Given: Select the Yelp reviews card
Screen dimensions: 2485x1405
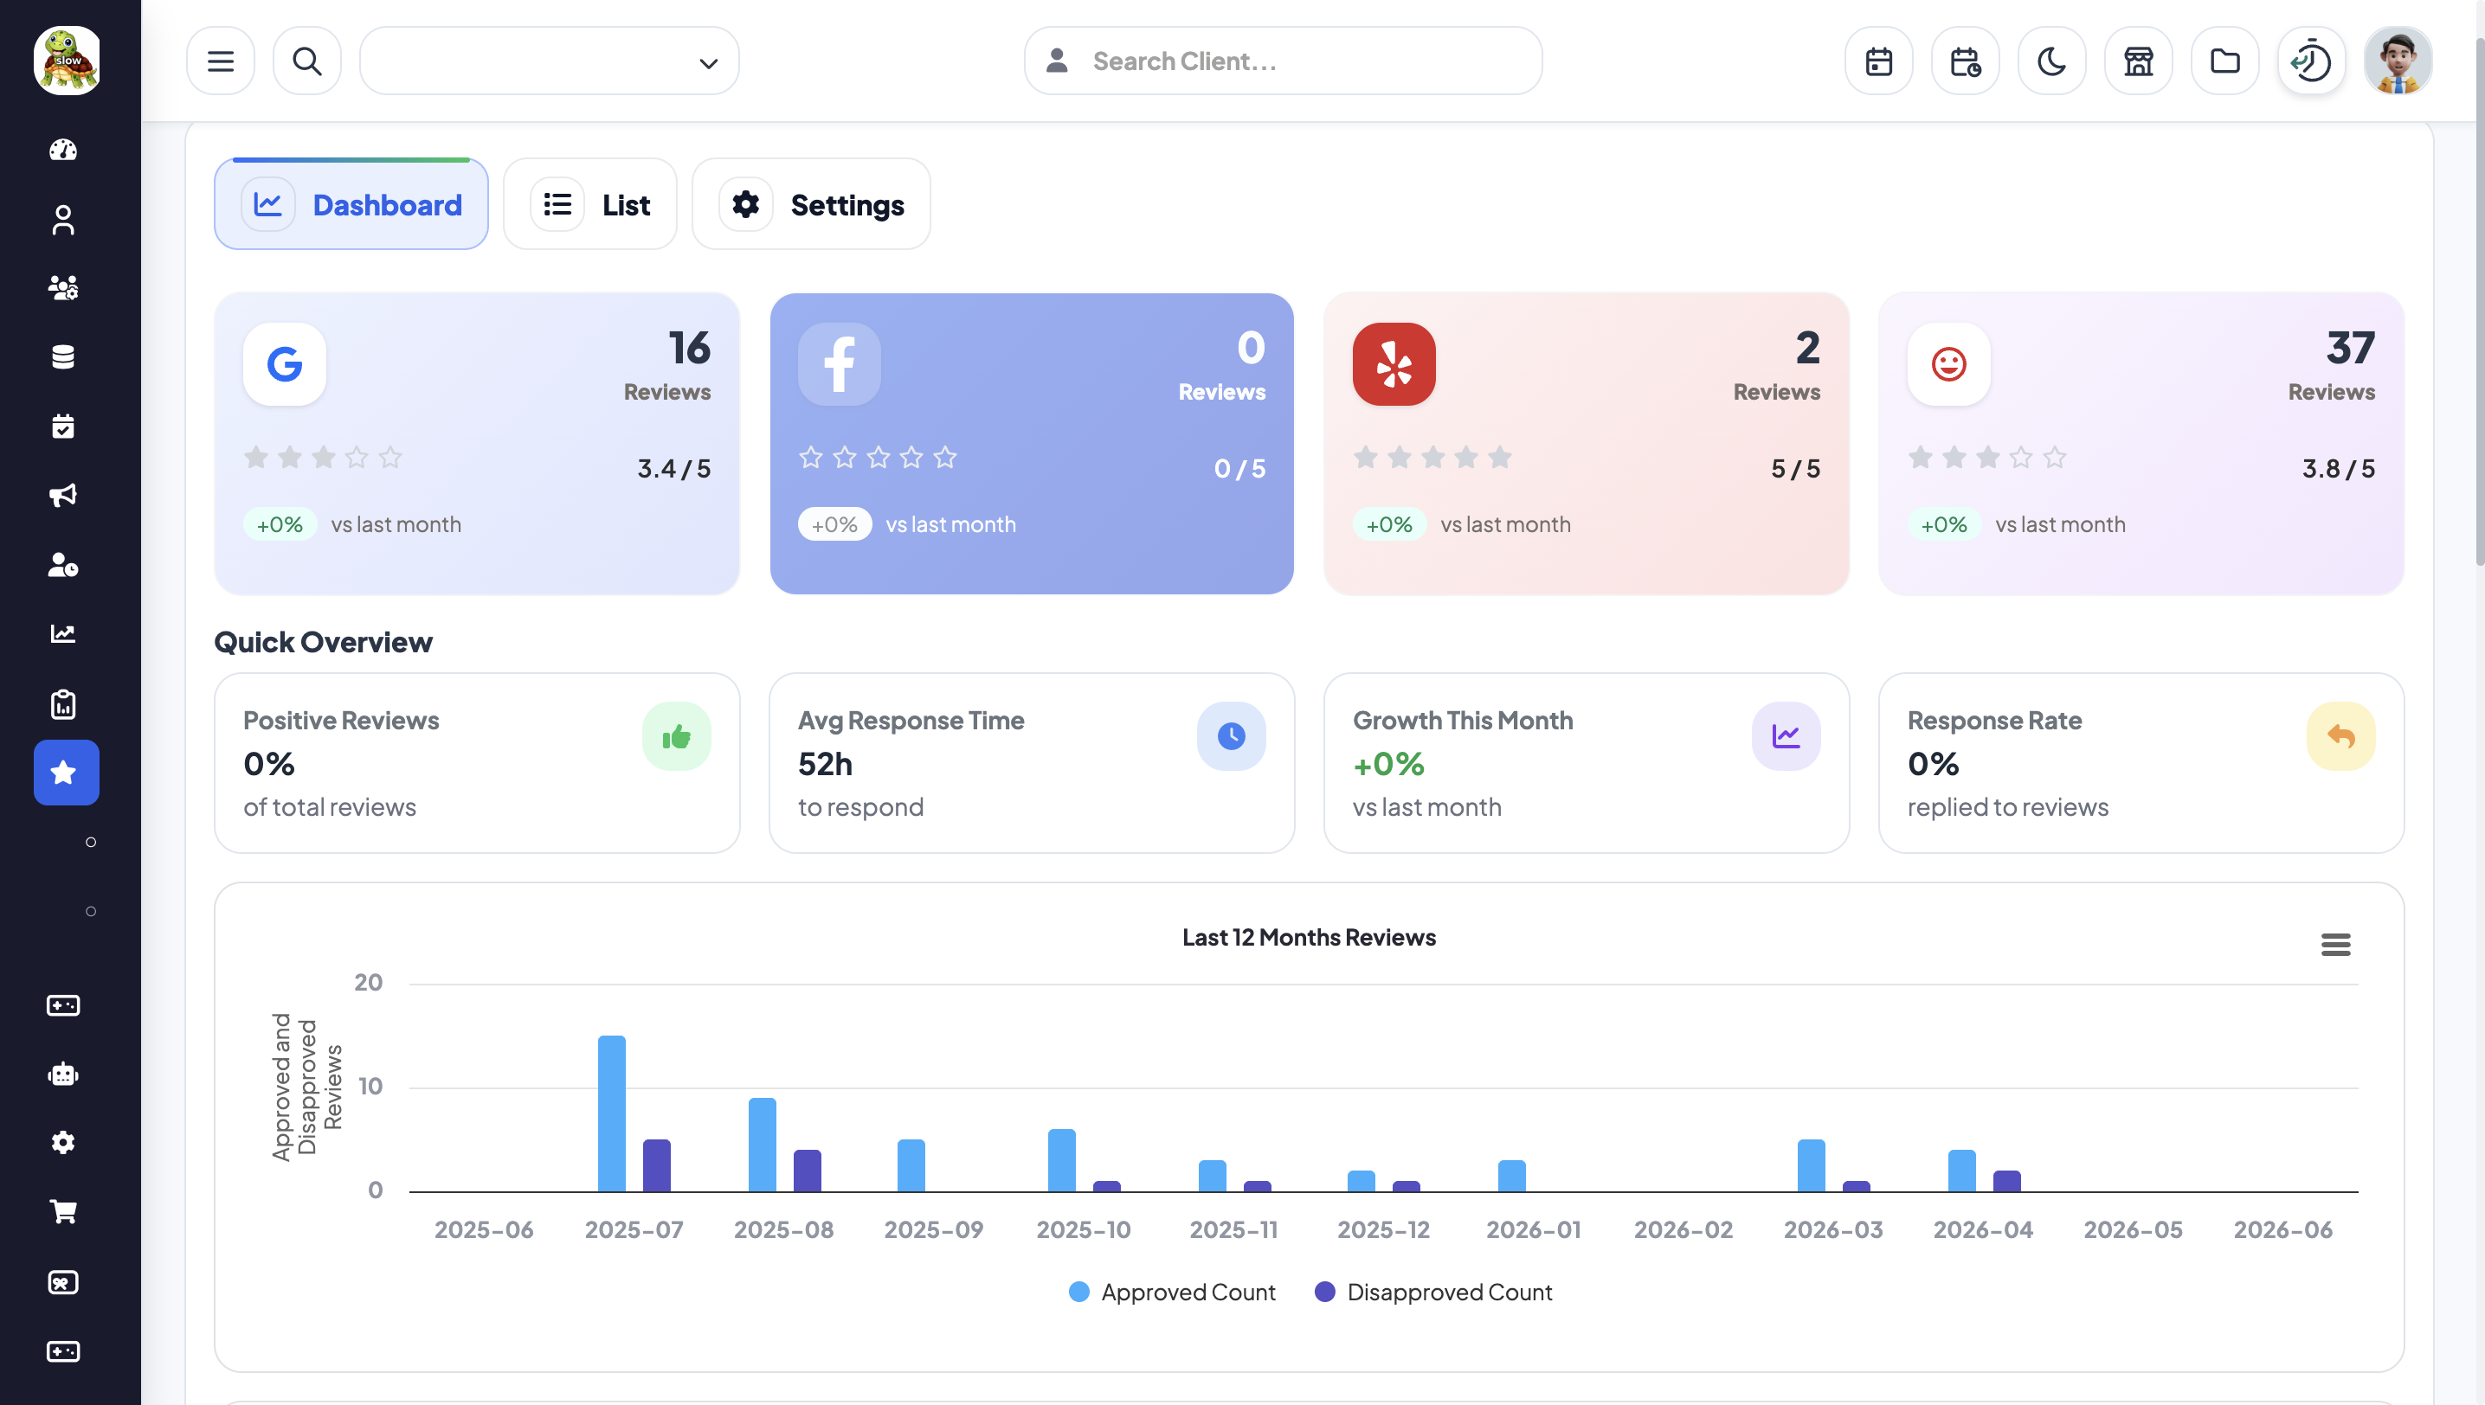Looking at the screenshot, I should tap(1587, 444).
